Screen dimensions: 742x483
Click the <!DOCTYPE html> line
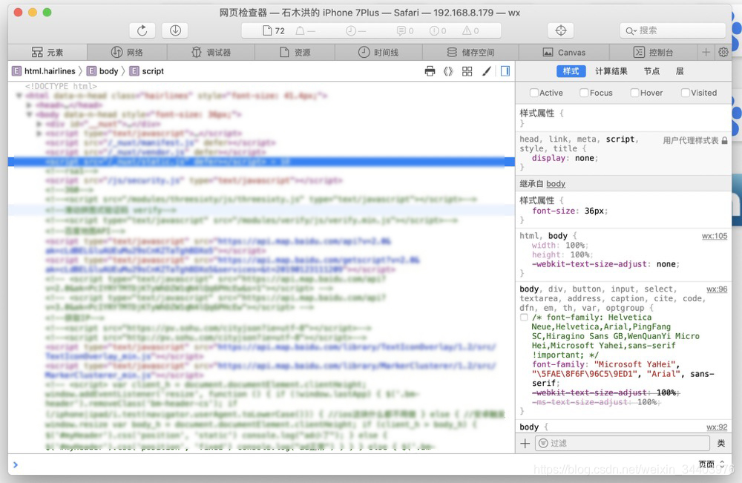tap(61, 86)
